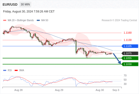Click the RSI 50 axis value

[x=125, y=80]
